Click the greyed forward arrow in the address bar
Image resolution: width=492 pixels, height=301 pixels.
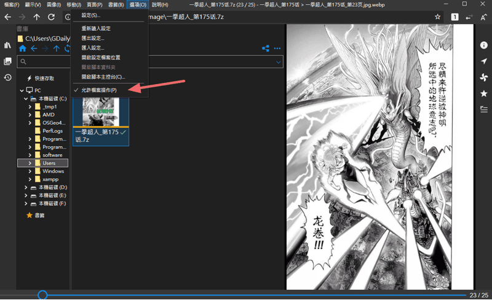pyautogui.click(x=22, y=17)
